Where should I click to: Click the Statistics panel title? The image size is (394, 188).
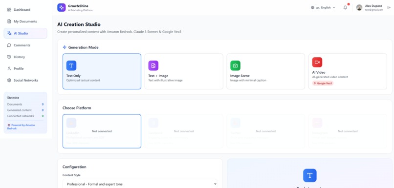pyautogui.click(x=13, y=97)
